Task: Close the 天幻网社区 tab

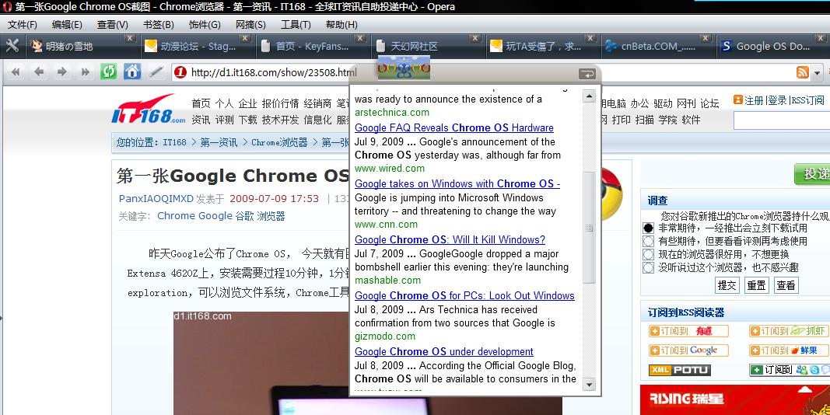Action: [x=475, y=38]
